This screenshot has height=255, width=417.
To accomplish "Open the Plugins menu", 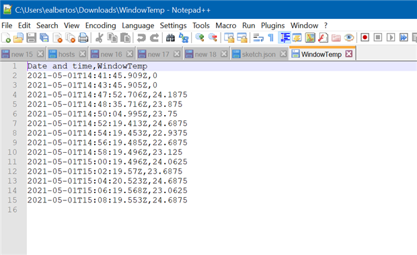I will (272, 26).
